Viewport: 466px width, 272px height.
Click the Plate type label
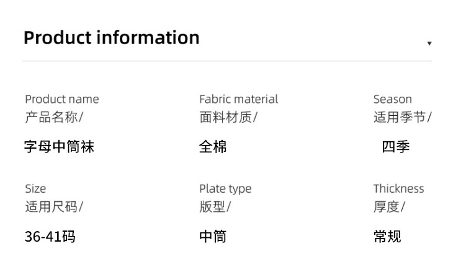coord(225,189)
